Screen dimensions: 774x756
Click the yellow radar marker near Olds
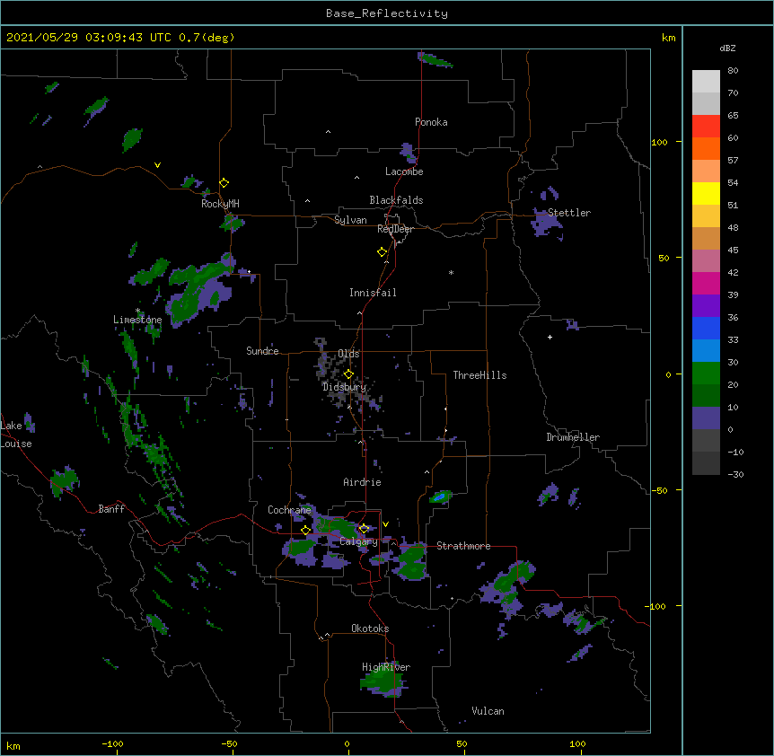click(348, 374)
